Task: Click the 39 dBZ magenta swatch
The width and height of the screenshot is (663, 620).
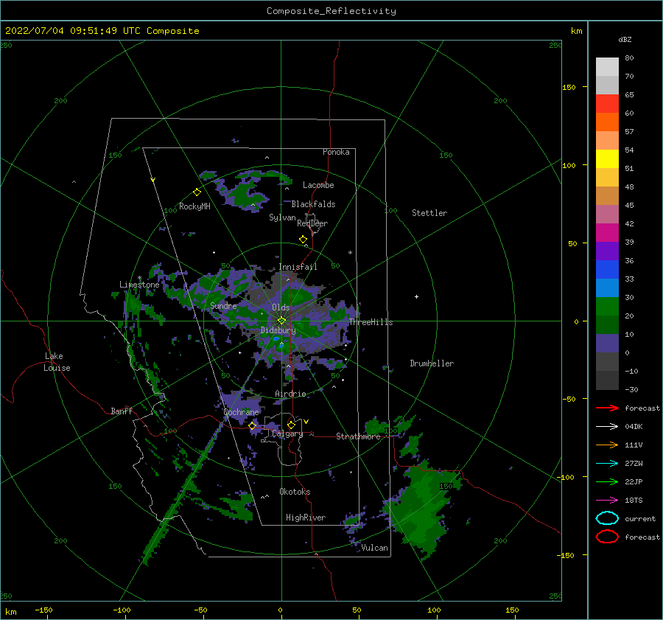Action: click(x=607, y=232)
